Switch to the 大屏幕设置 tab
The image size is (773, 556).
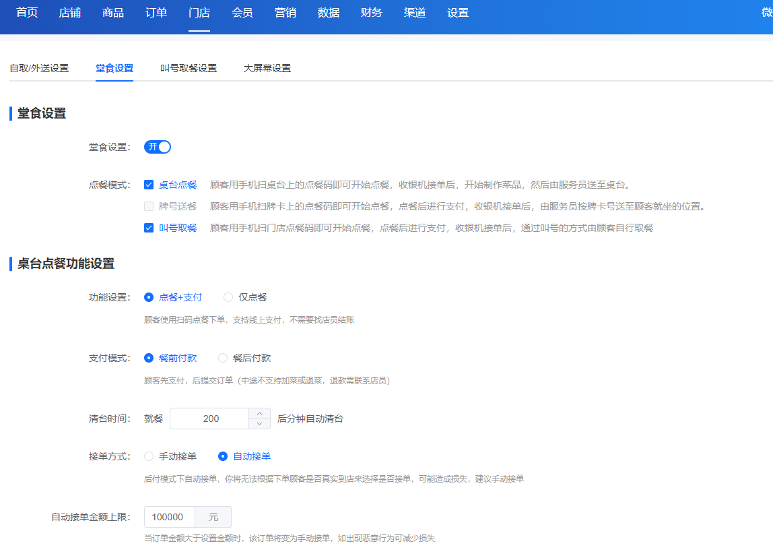click(x=267, y=68)
